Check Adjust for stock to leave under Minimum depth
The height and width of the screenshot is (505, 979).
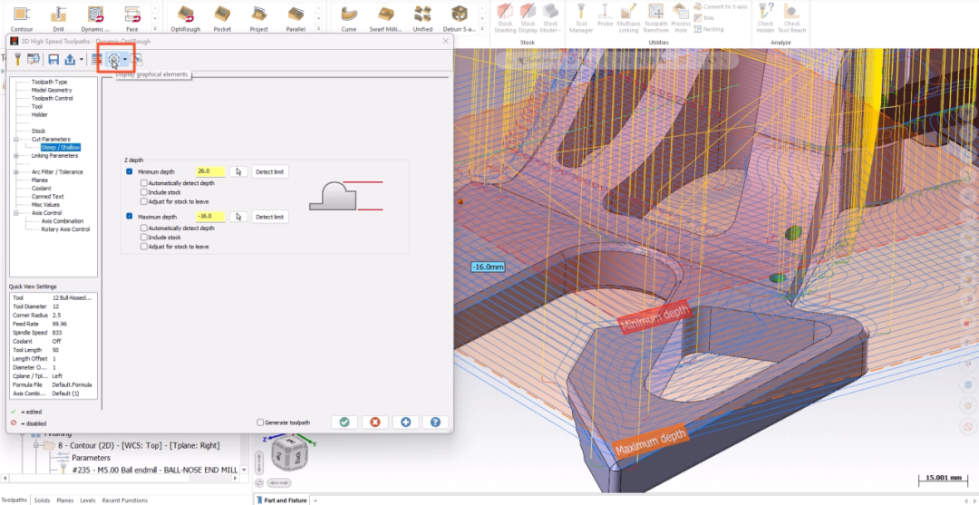(x=143, y=201)
